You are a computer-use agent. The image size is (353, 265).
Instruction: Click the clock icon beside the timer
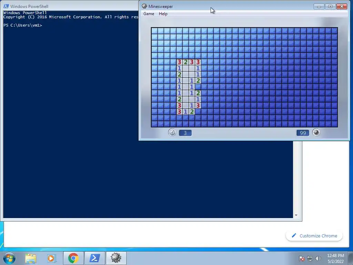[172, 132]
